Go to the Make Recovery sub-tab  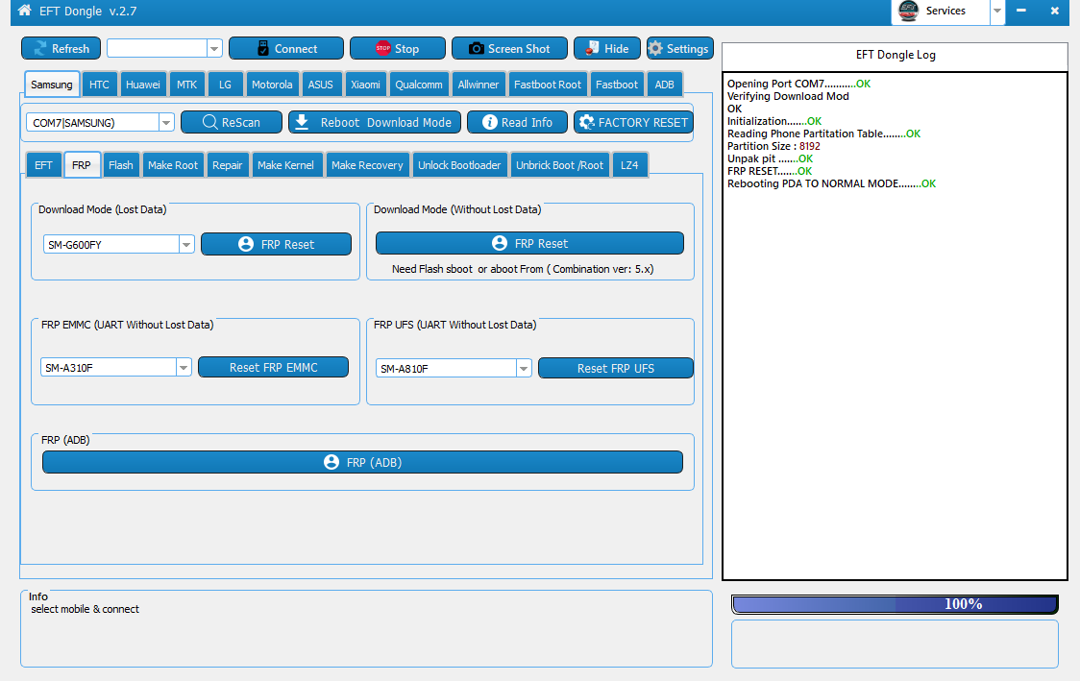(x=367, y=165)
